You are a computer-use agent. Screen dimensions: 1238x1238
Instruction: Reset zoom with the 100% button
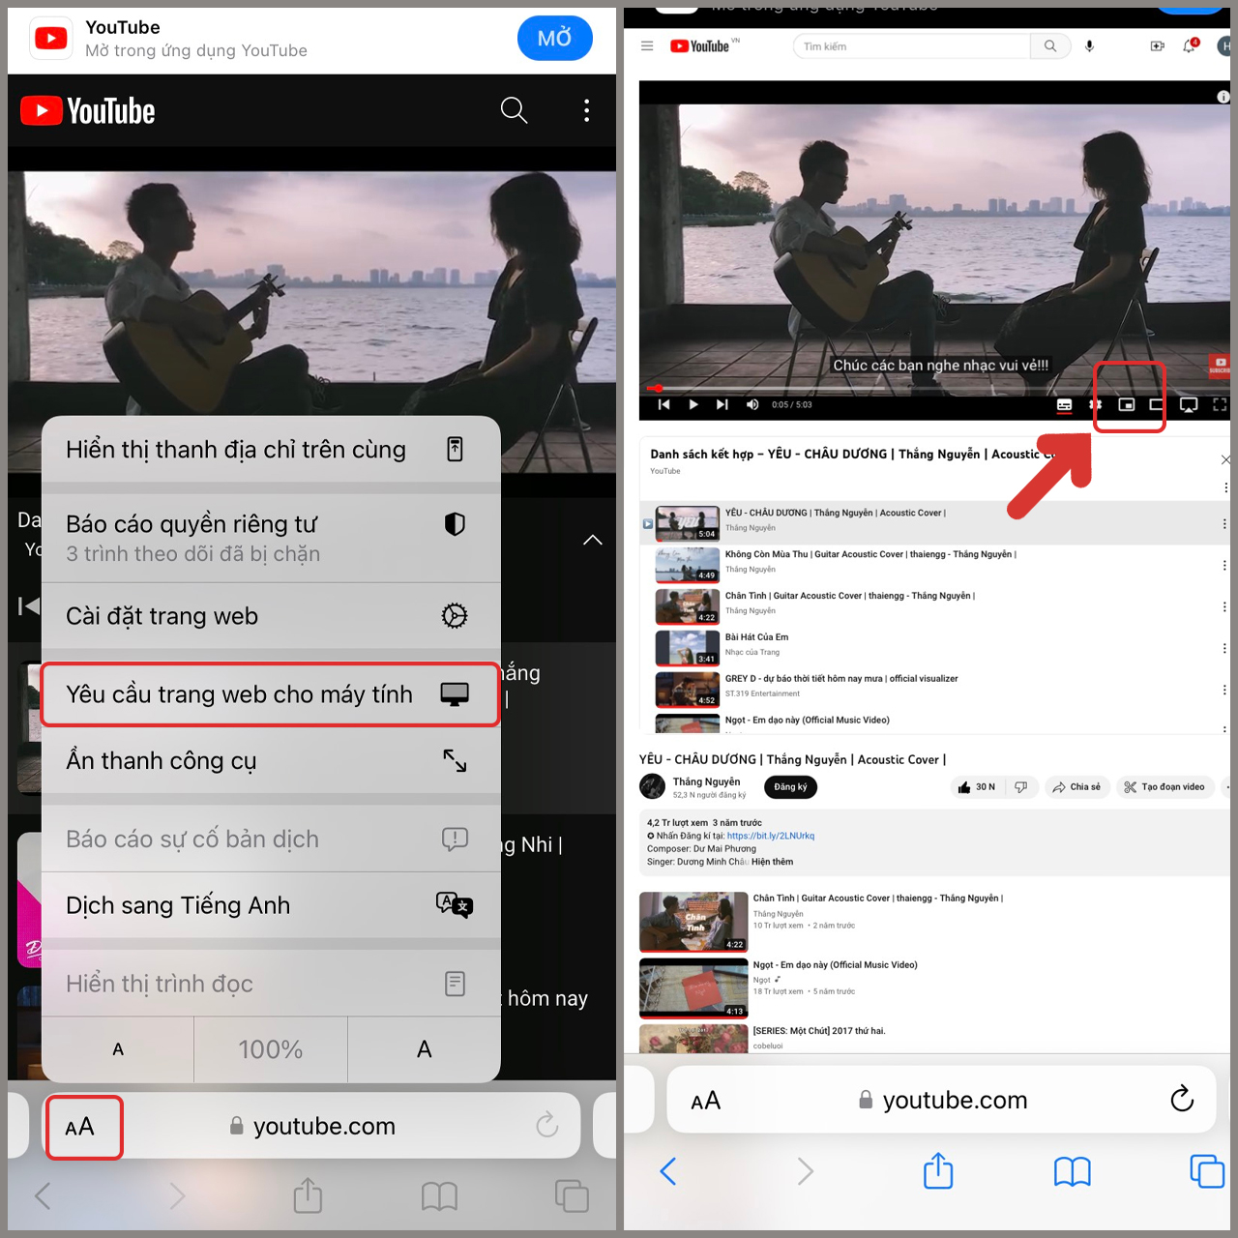[271, 1049]
